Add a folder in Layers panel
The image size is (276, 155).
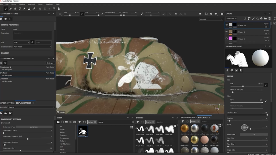pyautogui.click(x=265, y=18)
